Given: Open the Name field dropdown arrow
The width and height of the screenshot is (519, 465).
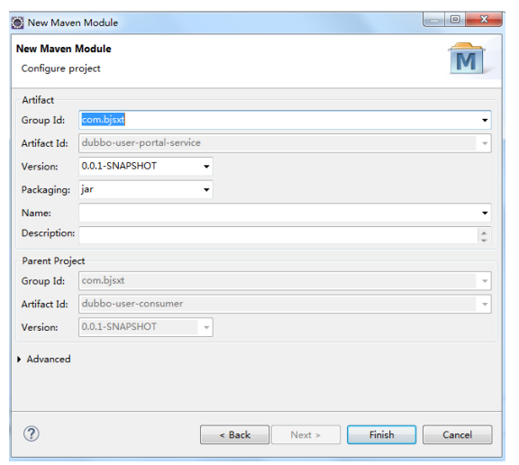Looking at the screenshot, I should pyautogui.click(x=485, y=213).
